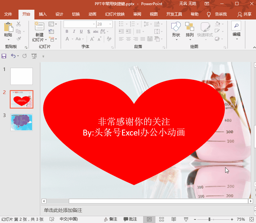Toggle Underline formatting
Screen dimensions: 256x223
[x=81, y=31]
